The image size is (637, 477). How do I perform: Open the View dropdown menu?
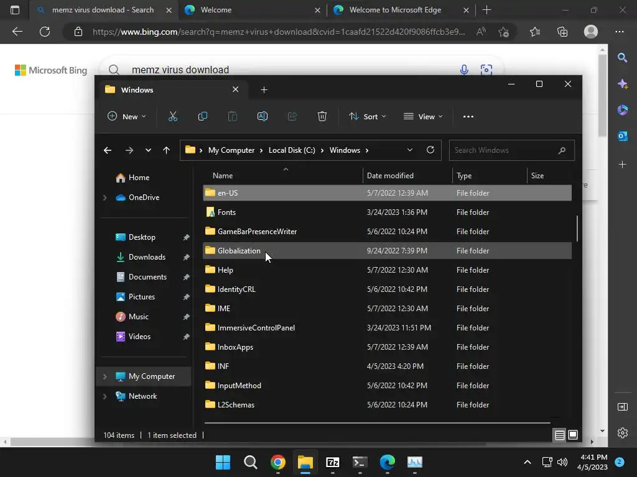[x=423, y=116]
